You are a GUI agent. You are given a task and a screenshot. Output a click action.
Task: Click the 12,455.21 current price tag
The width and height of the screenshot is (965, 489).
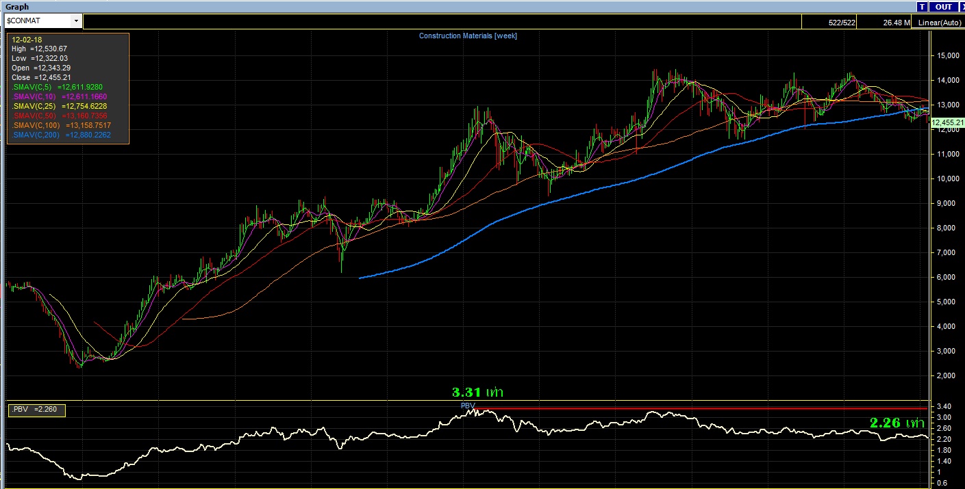click(947, 122)
